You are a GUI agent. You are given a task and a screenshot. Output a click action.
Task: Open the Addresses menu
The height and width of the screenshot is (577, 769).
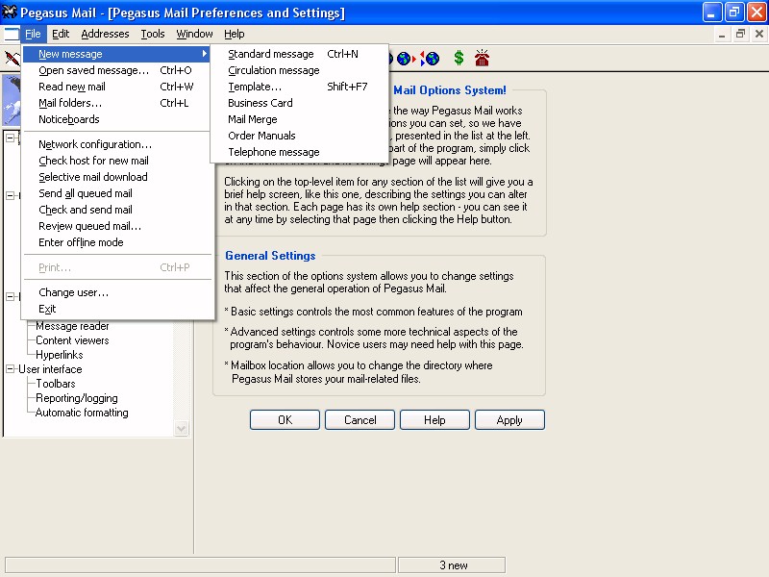click(105, 34)
